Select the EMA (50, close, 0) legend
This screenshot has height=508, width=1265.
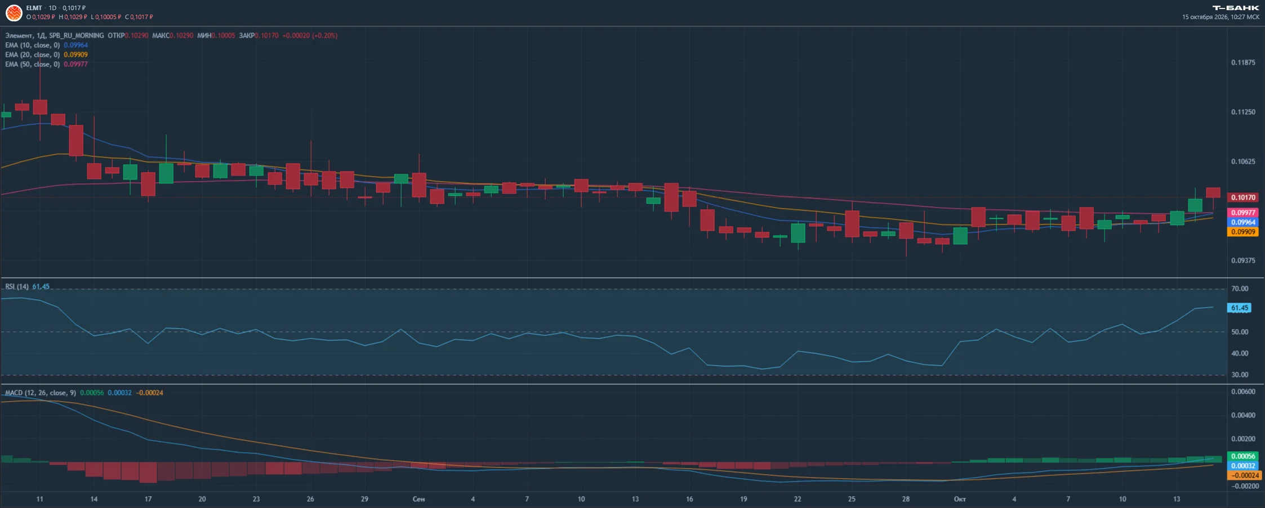(x=32, y=64)
